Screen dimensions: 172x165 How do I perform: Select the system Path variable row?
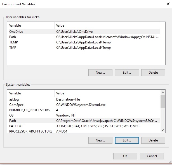pyautogui.click(x=84, y=121)
